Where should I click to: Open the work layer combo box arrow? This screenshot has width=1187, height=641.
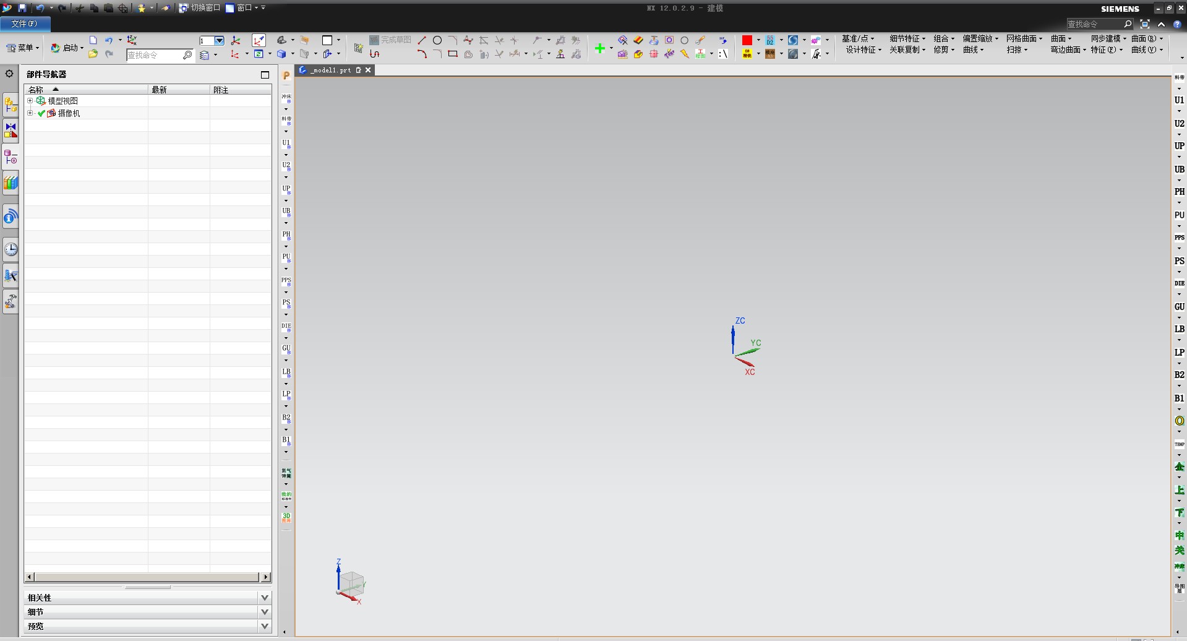[x=219, y=41]
